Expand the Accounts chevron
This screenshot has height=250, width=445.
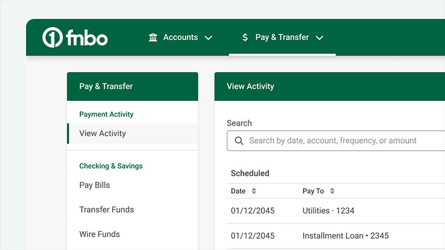pyautogui.click(x=208, y=37)
